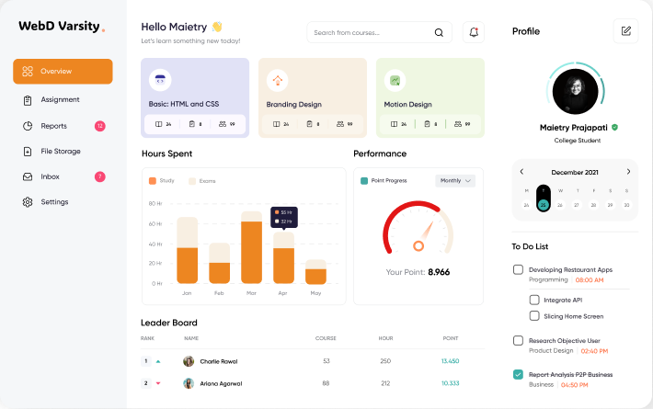The width and height of the screenshot is (653, 409).
Task: Click the Reports notification badge 12
Action: click(100, 126)
